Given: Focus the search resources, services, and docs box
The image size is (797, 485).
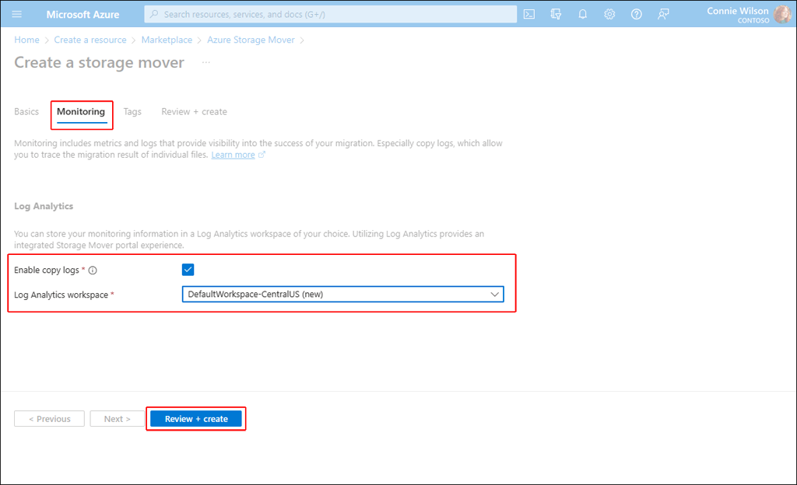Looking at the screenshot, I should (x=330, y=14).
